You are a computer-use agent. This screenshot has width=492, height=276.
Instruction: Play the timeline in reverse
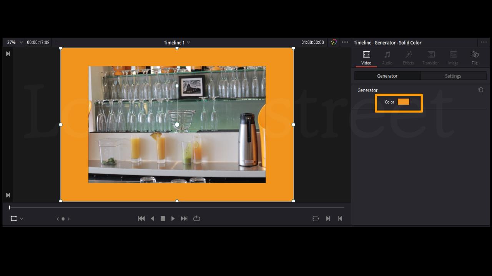pyautogui.click(x=152, y=219)
